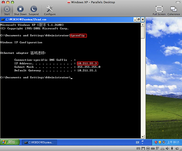Image resolution: width=182 pixels, height=151 pixels.
Task: Open the language bar options arrow
Action: pos(143,144)
